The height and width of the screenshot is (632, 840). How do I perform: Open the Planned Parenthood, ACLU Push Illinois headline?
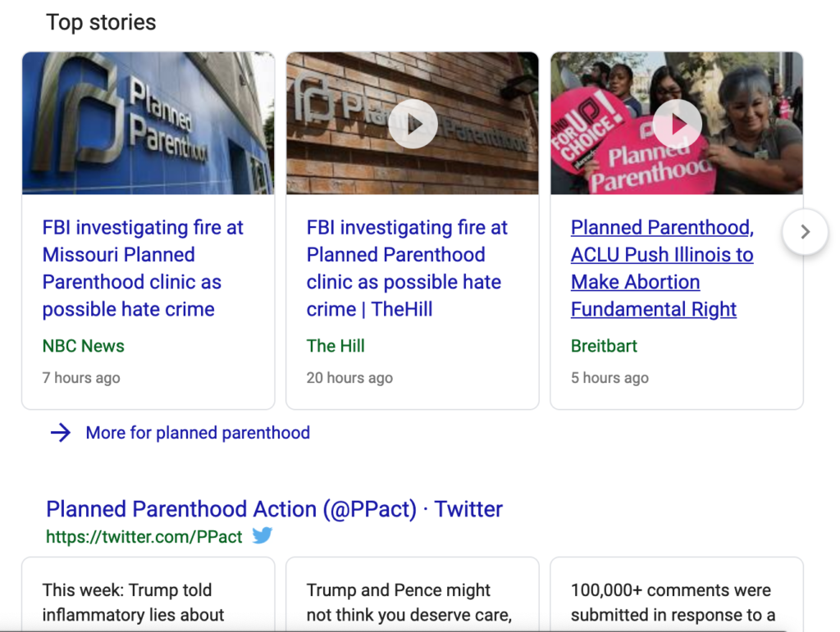[x=662, y=268]
